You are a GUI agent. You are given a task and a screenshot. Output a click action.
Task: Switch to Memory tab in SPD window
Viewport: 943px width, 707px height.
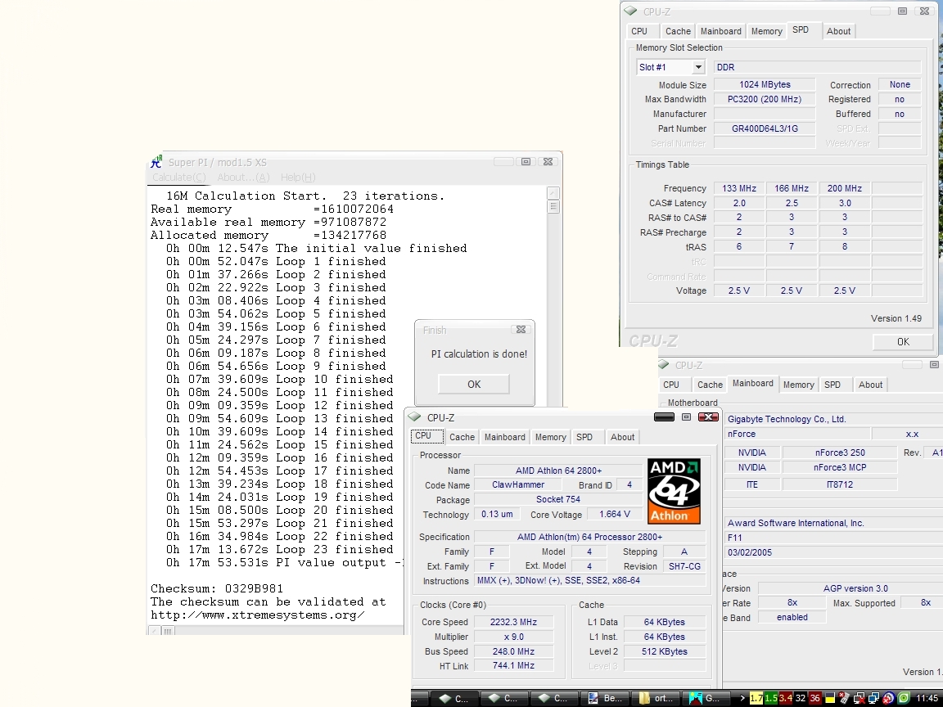766,31
